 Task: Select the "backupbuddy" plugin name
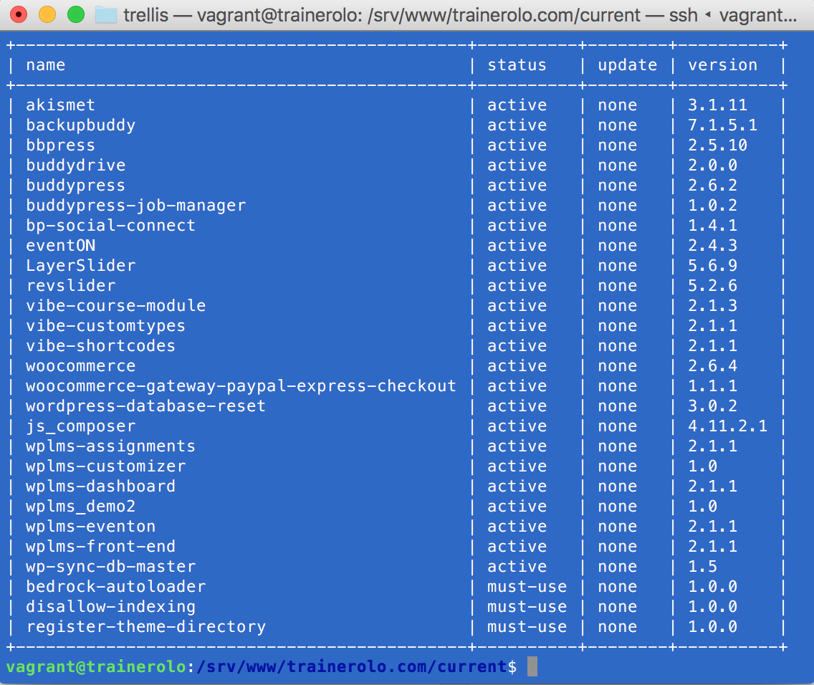81,125
